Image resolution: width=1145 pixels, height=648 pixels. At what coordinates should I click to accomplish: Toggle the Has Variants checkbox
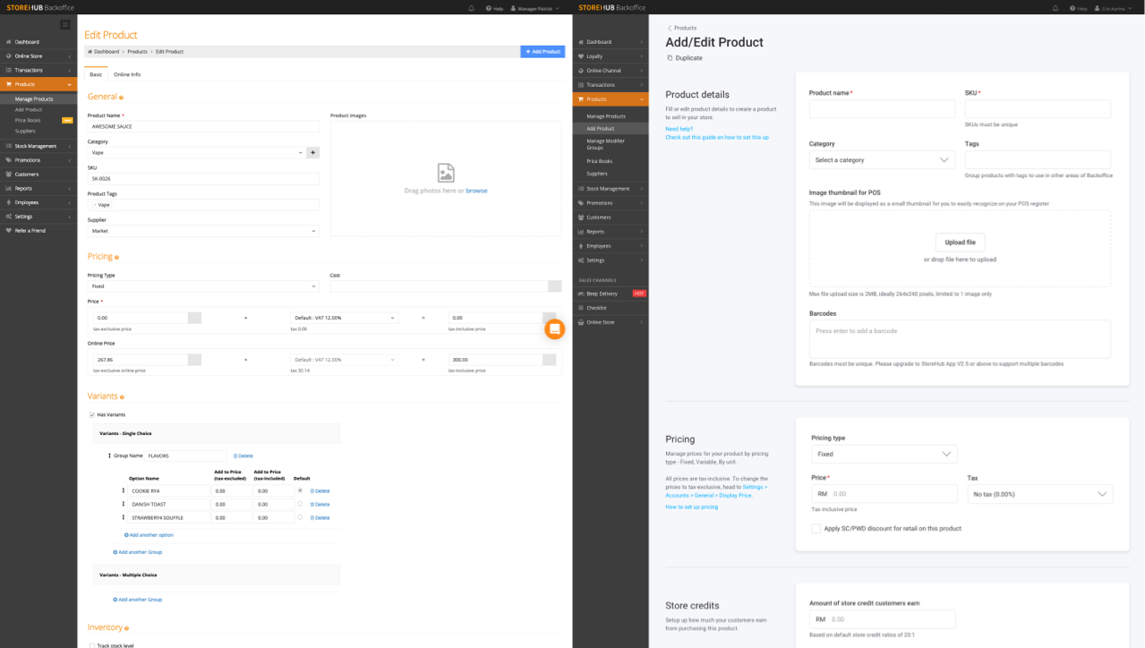pos(92,414)
